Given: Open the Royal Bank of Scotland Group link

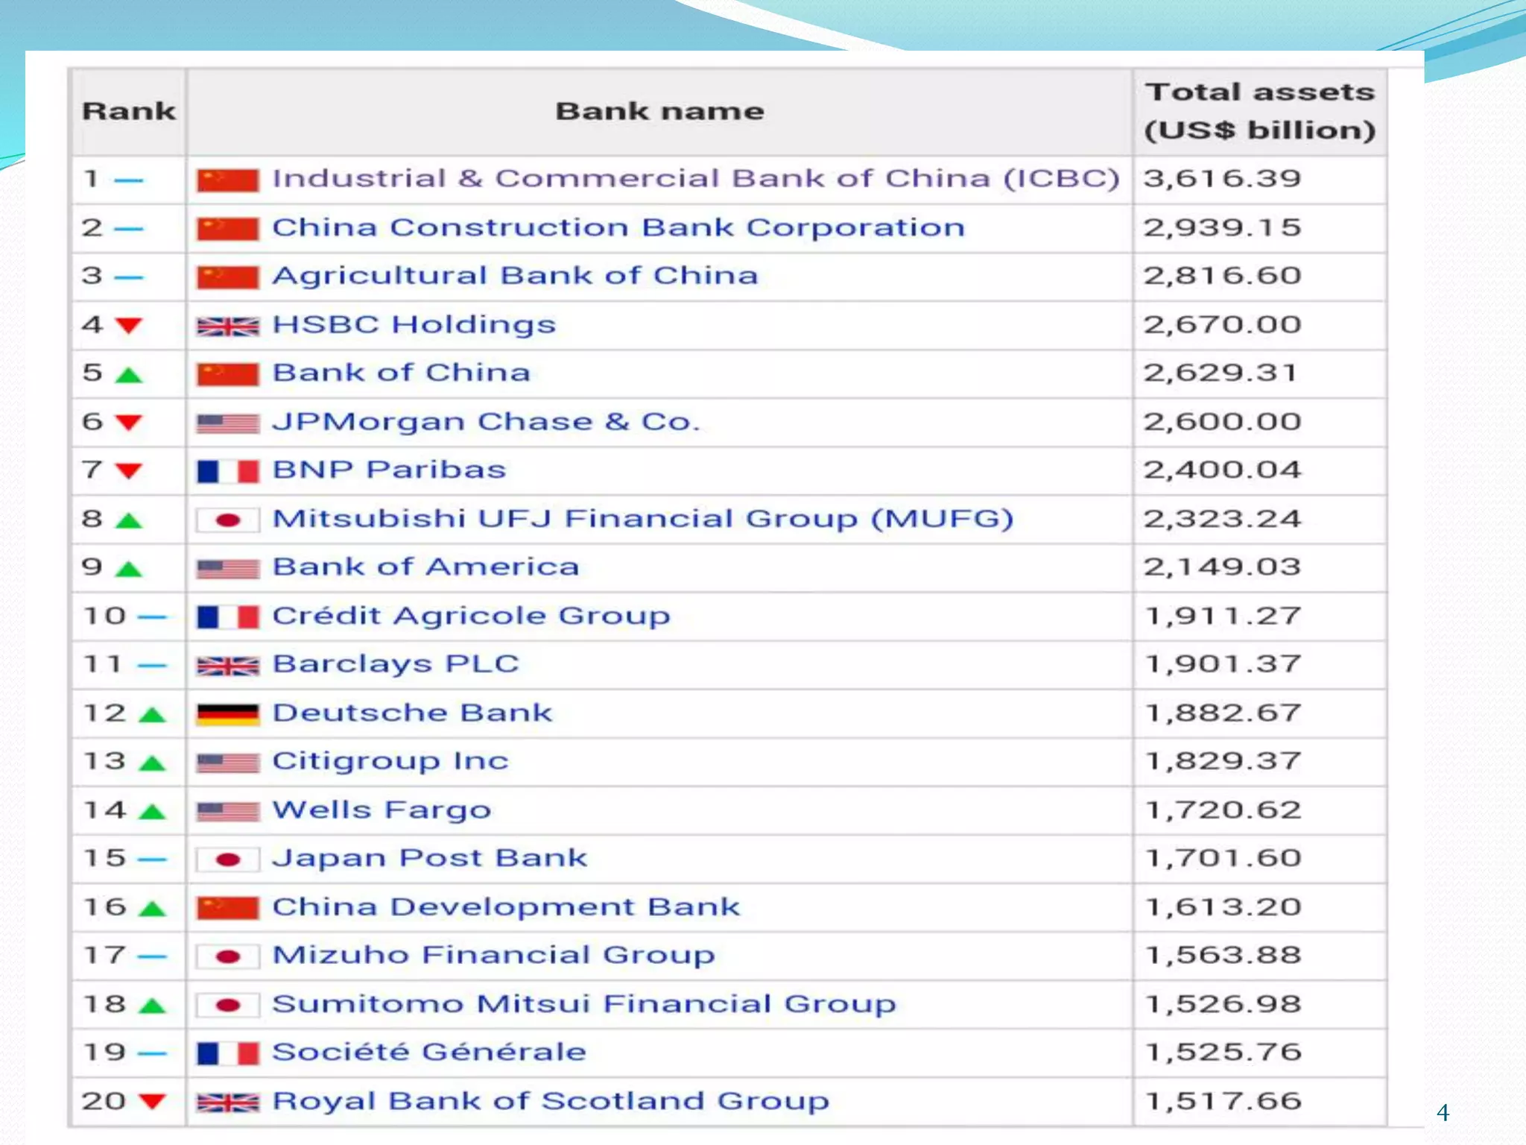Looking at the screenshot, I should (551, 1101).
